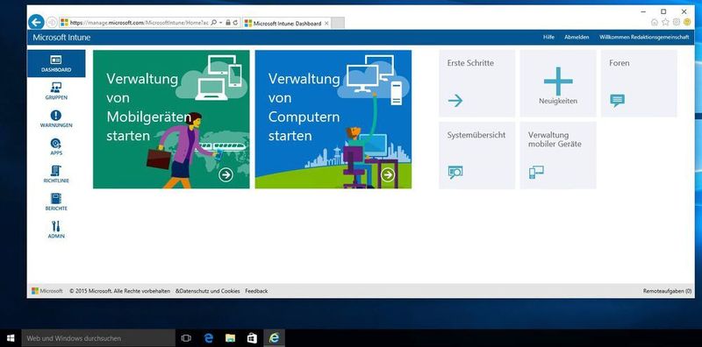This screenshot has height=347, width=702.
Task: Open browser favorites star icon
Action: point(665,22)
